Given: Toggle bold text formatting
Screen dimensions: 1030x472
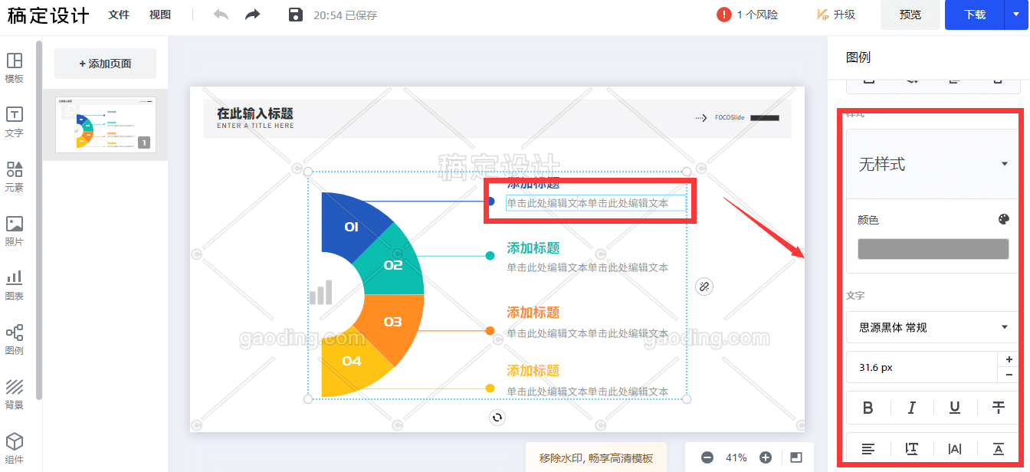Looking at the screenshot, I should 868,408.
